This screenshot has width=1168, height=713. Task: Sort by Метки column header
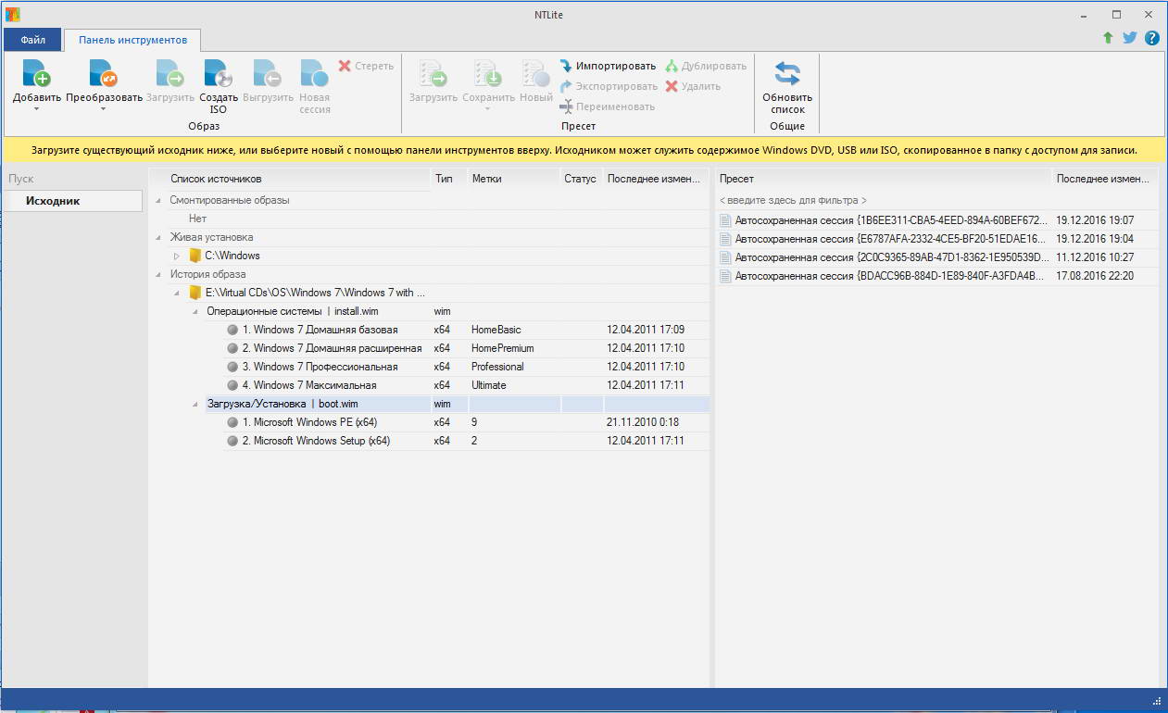coord(513,179)
